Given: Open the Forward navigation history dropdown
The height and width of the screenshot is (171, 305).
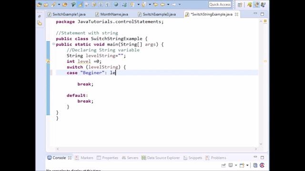Looking at the screenshot, I should pyautogui.click(x=180, y=4).
